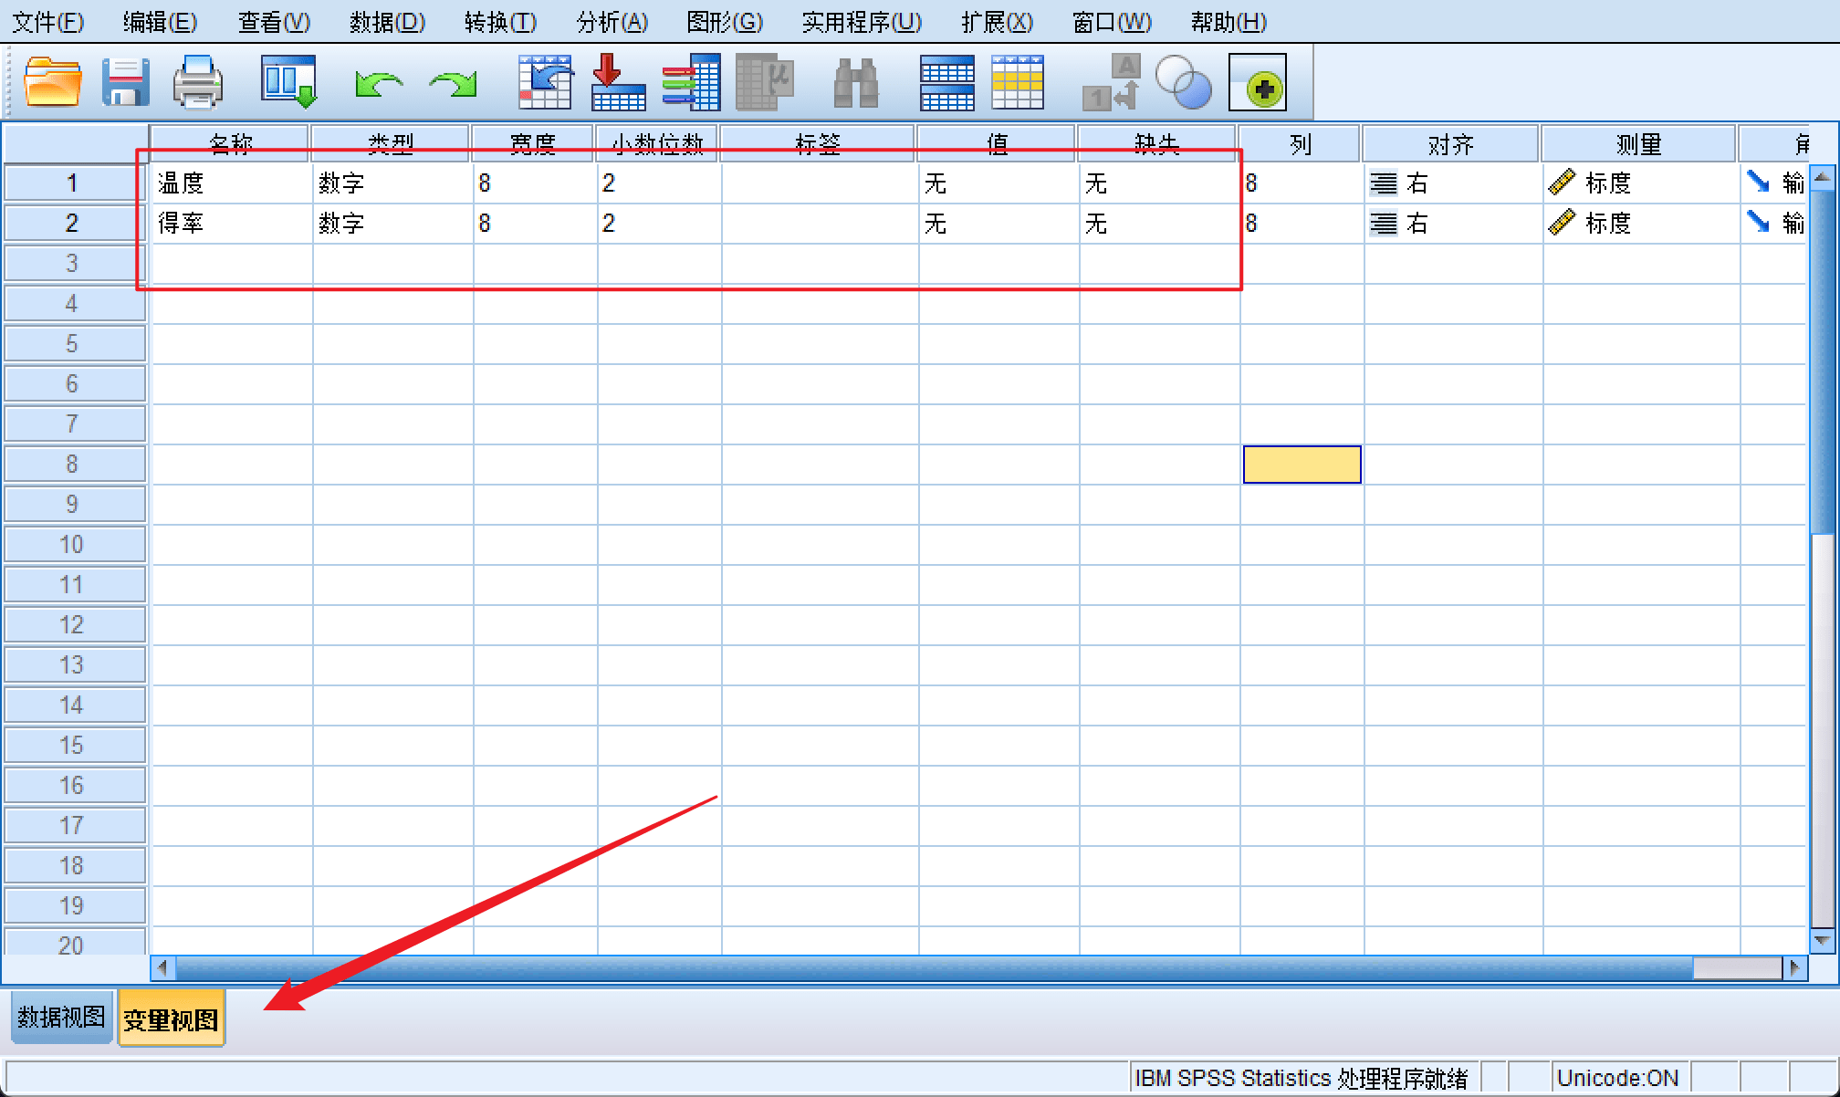Click the green Undo arrow
This screenshot has height=1097, width=1840.
(x=378, y=85)
